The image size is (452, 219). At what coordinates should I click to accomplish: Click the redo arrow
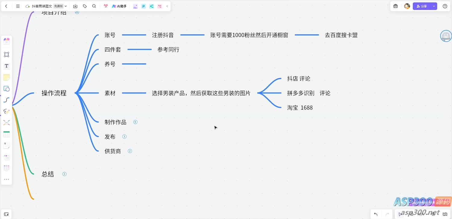coord(388,214)
